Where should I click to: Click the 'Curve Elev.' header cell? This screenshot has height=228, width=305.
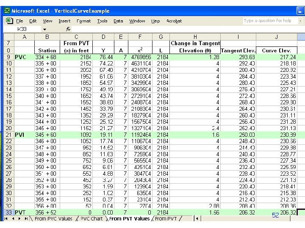pos(277,50)
